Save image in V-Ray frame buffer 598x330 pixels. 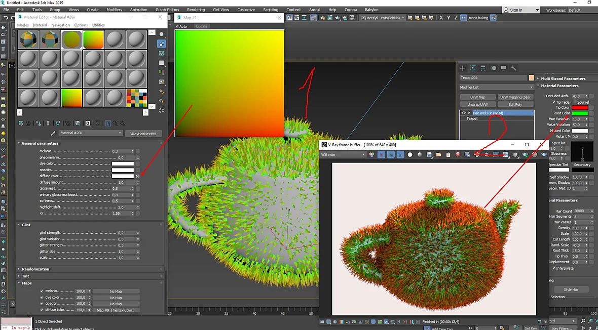429,155
